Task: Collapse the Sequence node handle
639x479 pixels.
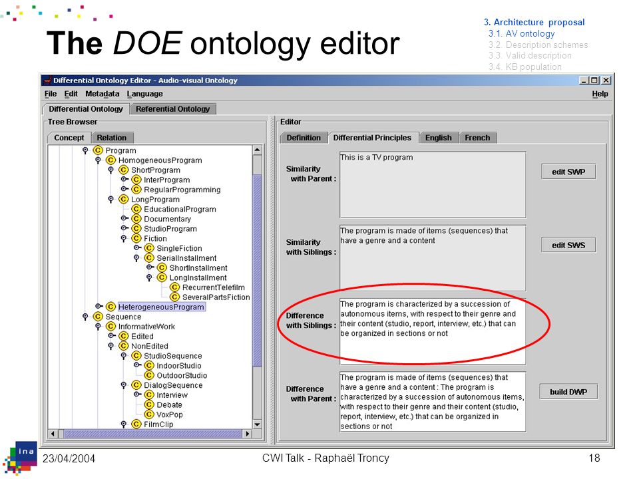Action: pyautogui.click(x=85, y=317)
